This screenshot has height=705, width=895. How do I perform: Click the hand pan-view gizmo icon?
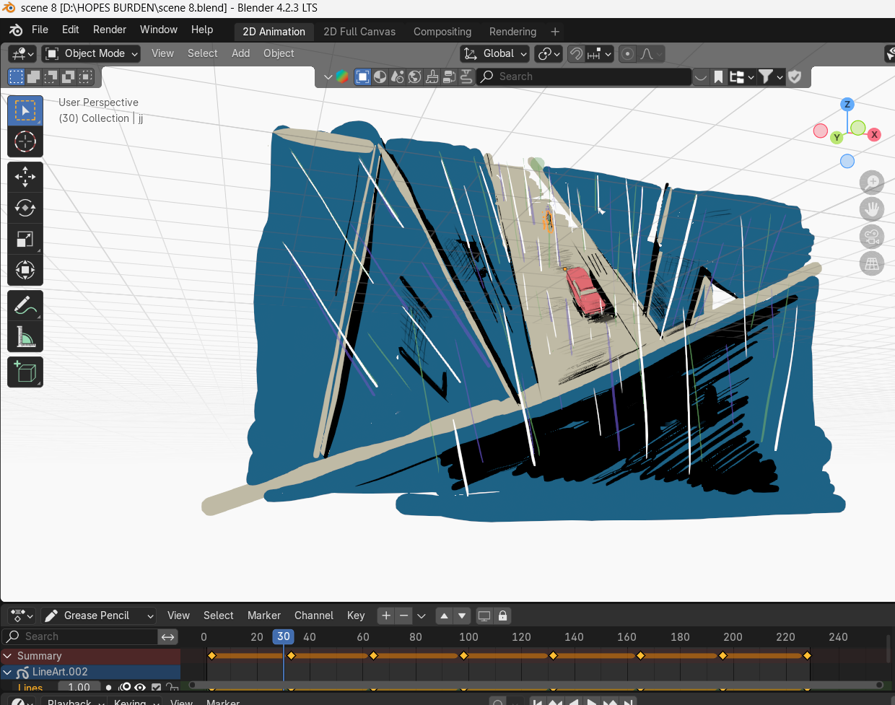tap(872, 209)
